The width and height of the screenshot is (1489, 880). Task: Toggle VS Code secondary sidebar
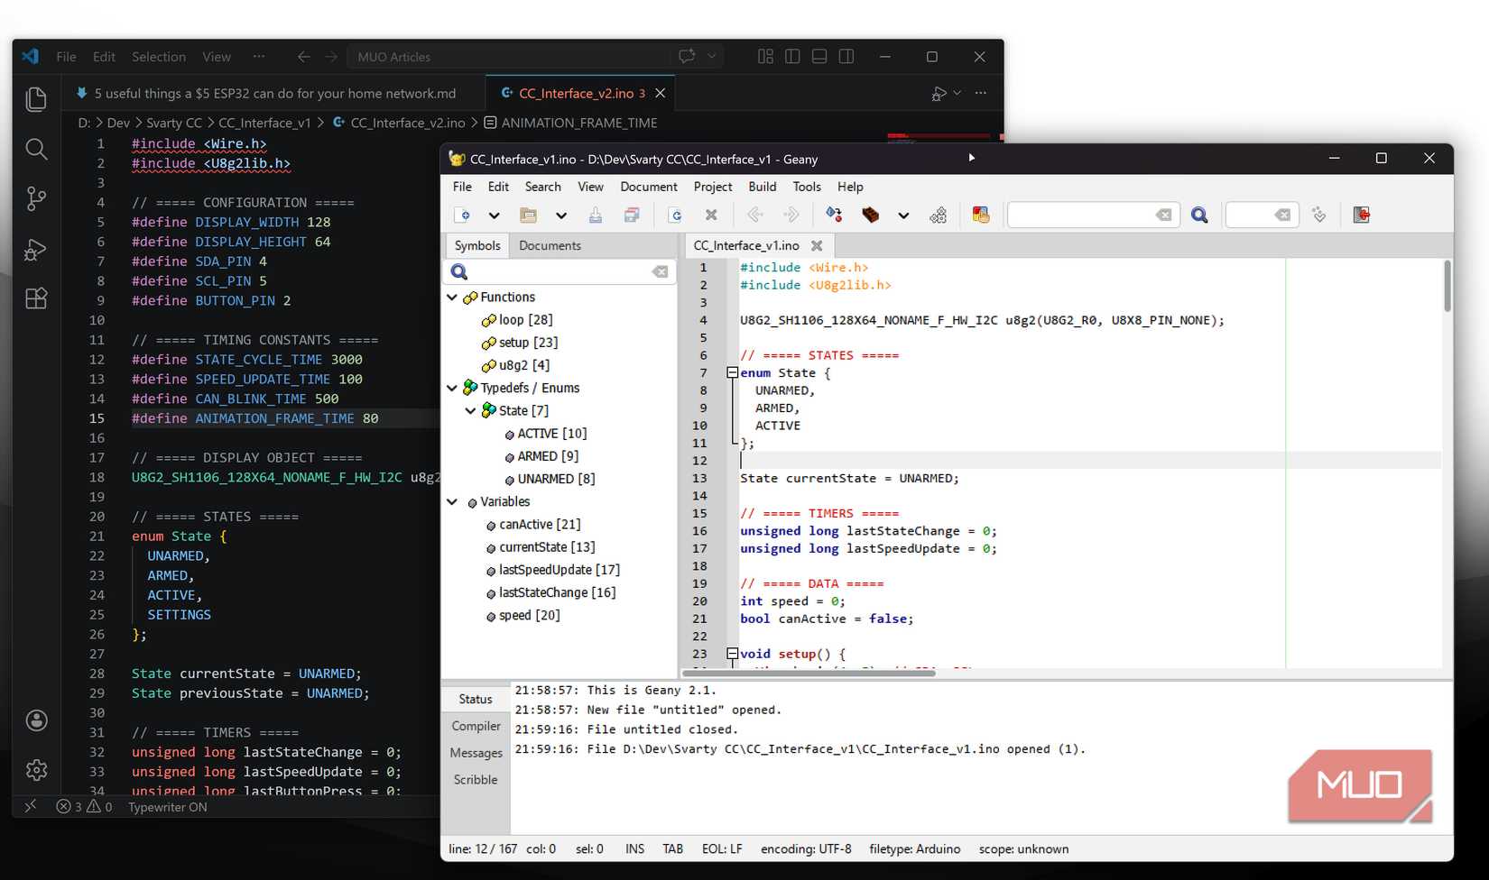pyautogui.click(x=846, y=56)
